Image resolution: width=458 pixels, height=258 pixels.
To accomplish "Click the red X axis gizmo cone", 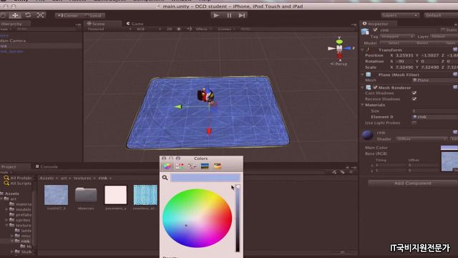I will 339,54.
